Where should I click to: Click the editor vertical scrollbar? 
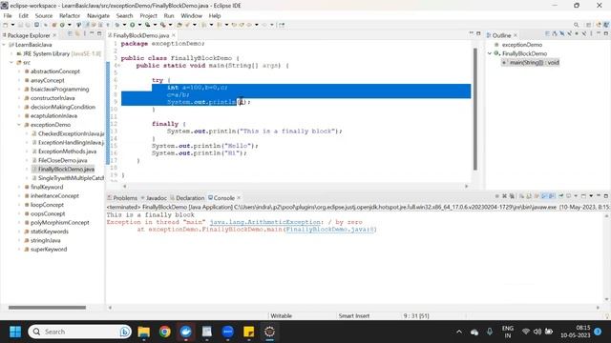[x=475, y=109]
